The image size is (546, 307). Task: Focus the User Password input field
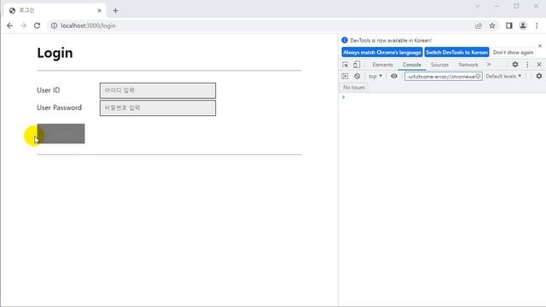click(x=158, y=108)
